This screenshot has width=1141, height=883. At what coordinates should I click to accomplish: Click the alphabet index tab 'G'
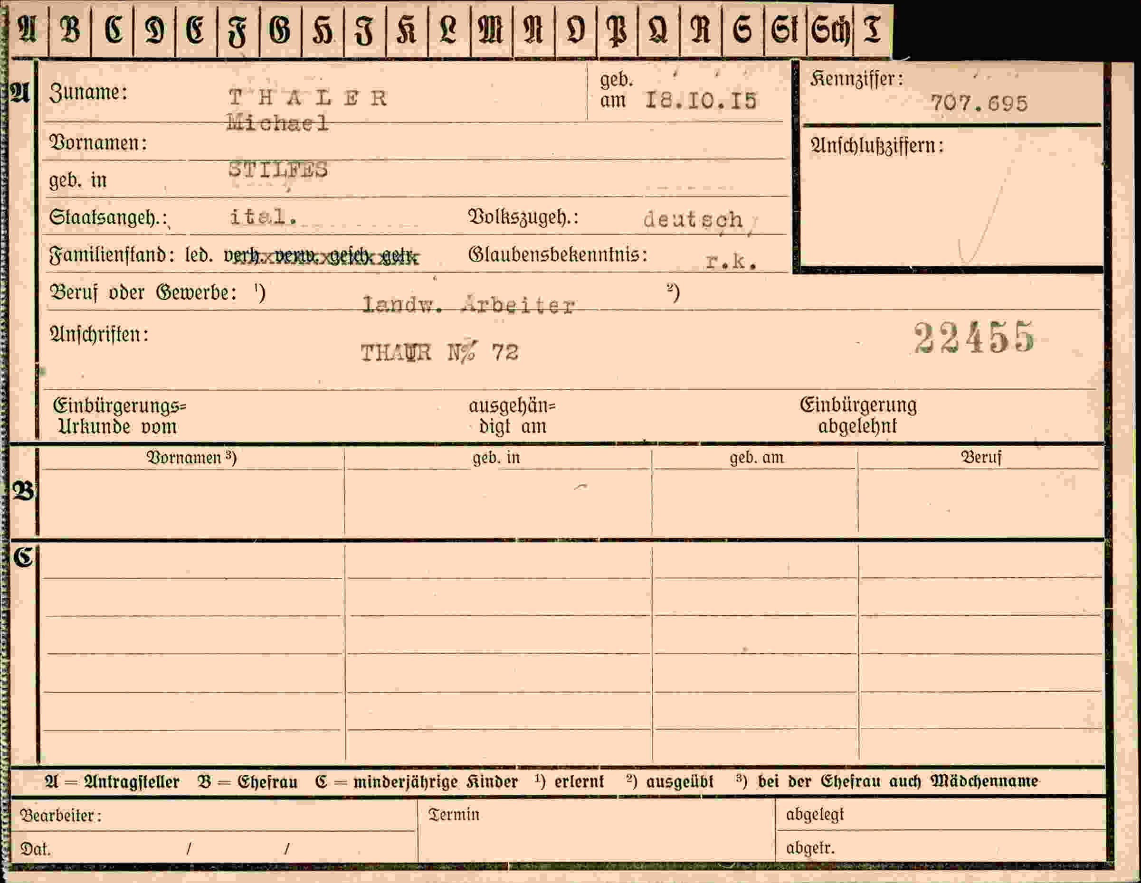click(x=280, y=30)
